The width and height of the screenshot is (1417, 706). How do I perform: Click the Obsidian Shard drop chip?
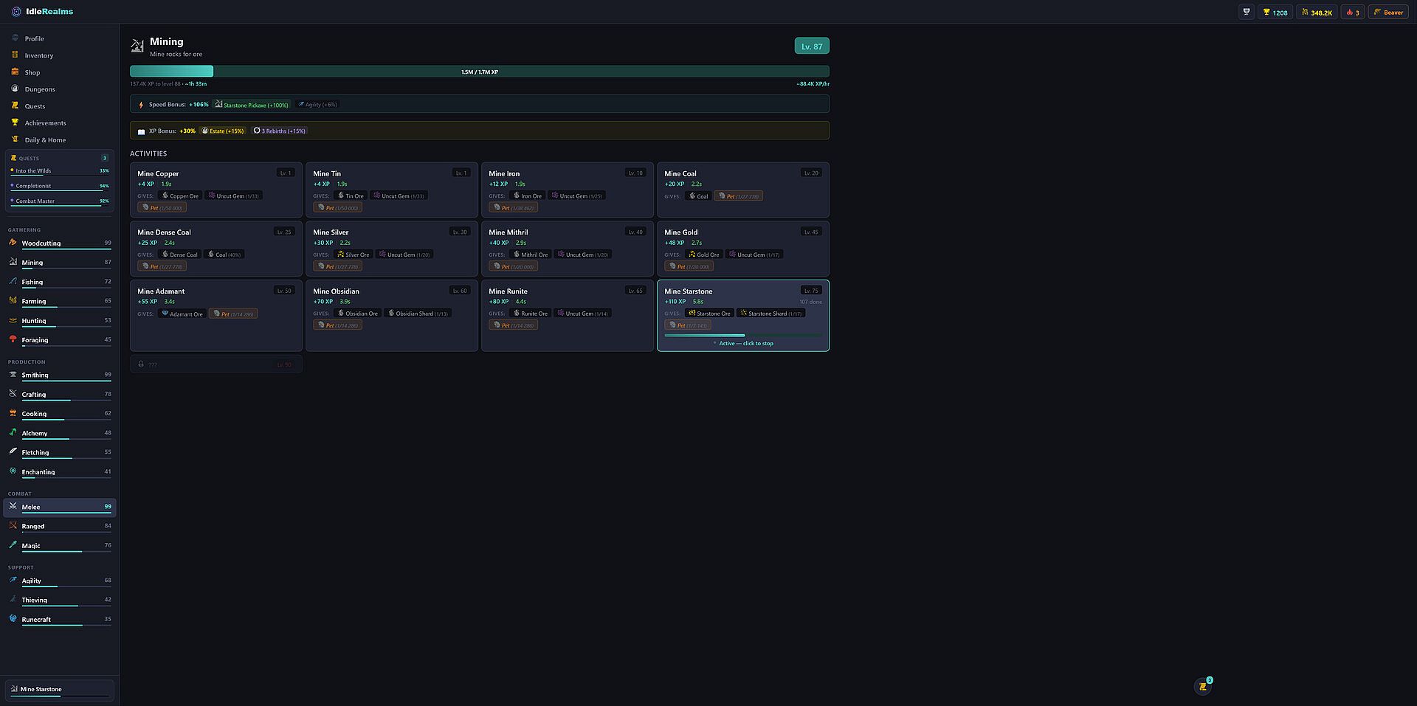[x=418, y=314]
